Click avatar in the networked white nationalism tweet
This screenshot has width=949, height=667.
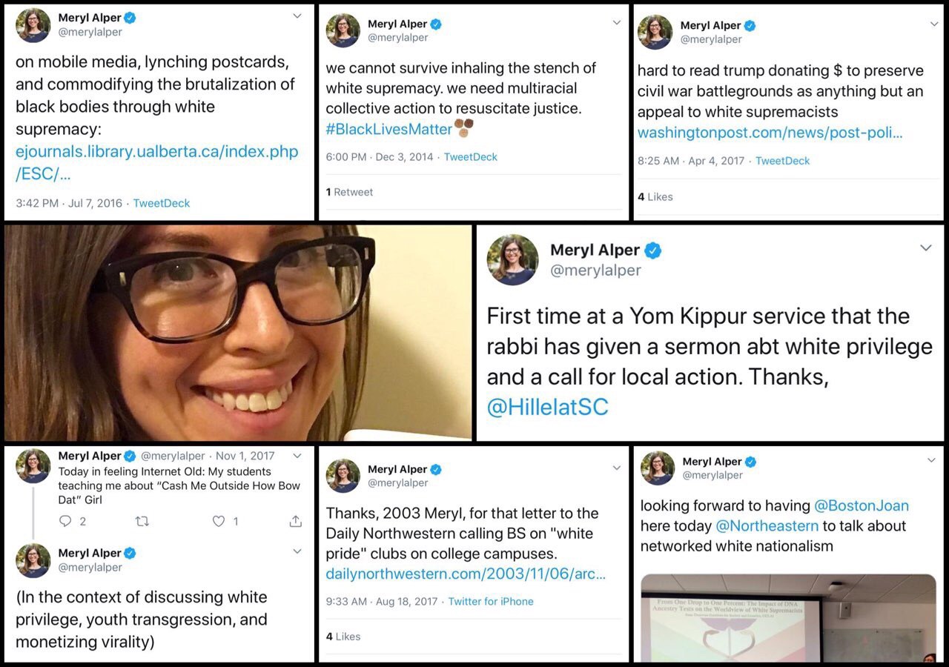657,468
